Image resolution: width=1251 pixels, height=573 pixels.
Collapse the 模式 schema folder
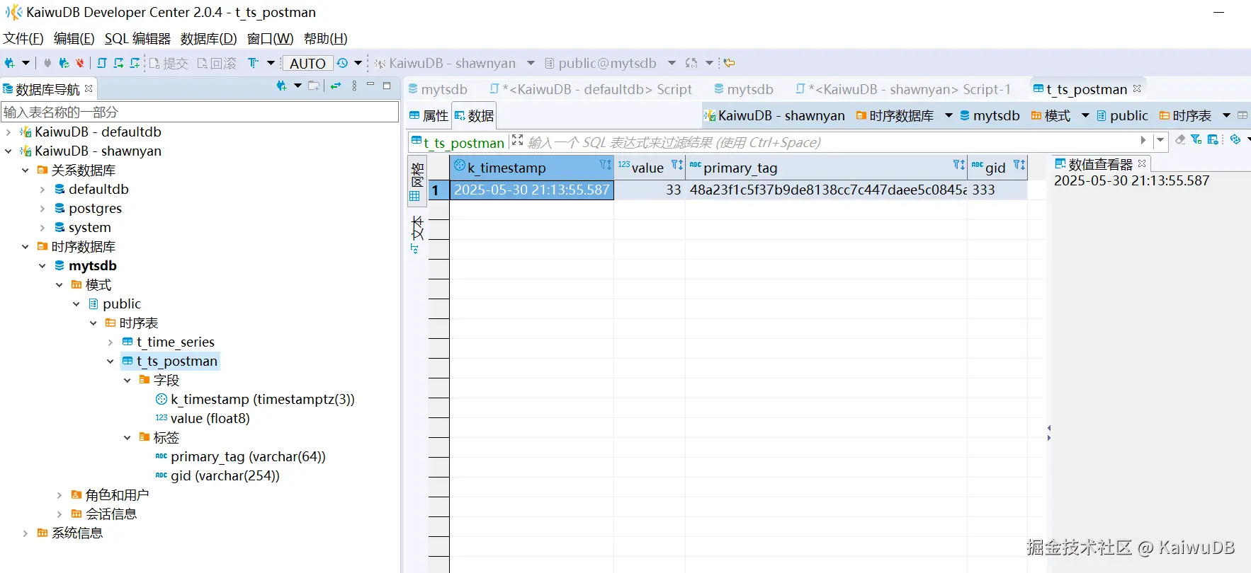pos(59,284)
